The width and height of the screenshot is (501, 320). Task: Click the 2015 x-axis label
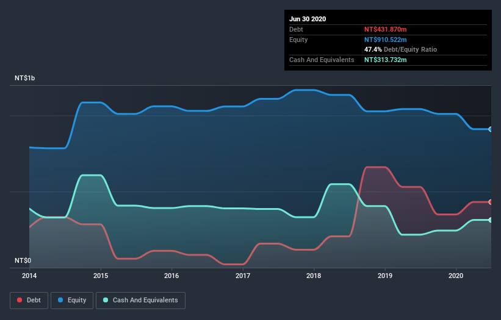coord(101,276)
